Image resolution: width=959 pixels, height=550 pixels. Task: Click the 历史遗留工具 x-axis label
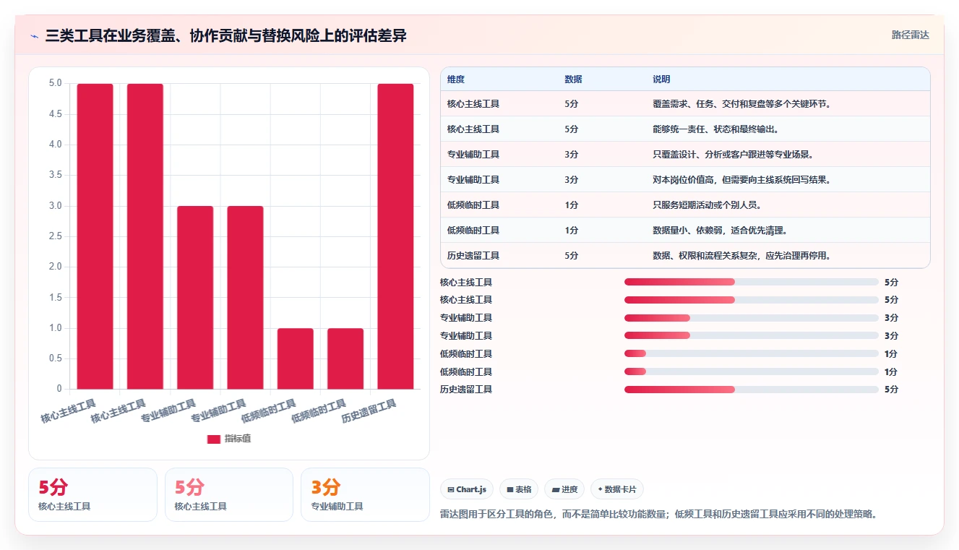pyautogui.click(x=369, y=411)
